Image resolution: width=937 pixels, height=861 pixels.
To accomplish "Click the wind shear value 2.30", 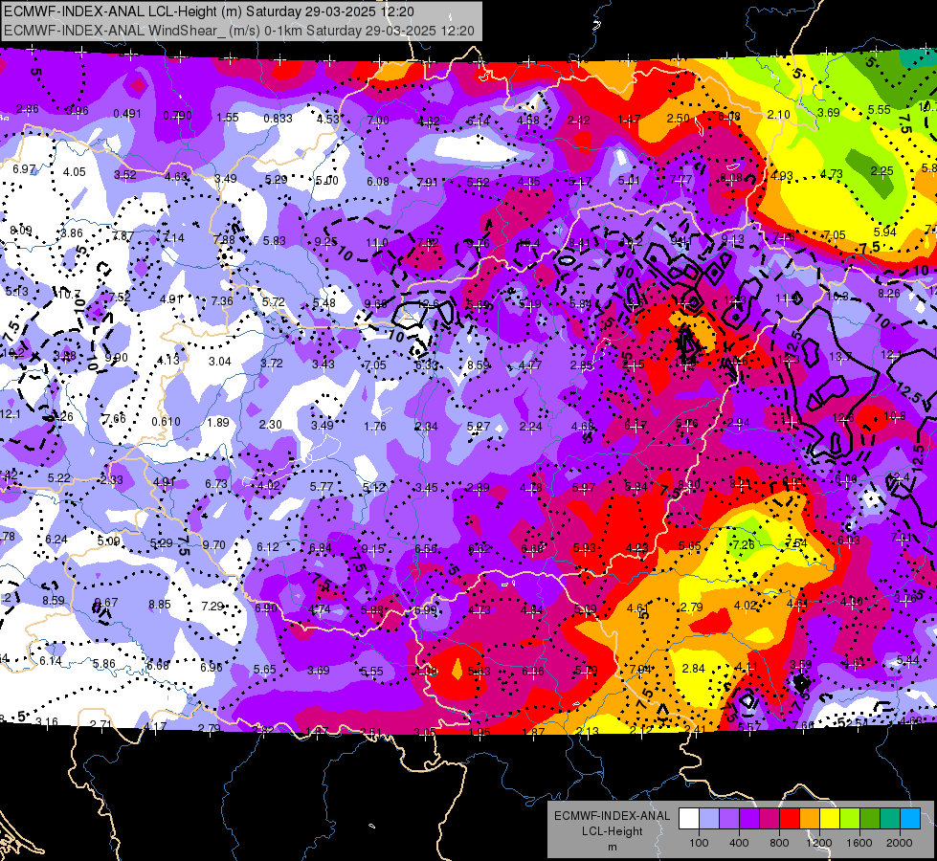I will (x=270, y=424).
